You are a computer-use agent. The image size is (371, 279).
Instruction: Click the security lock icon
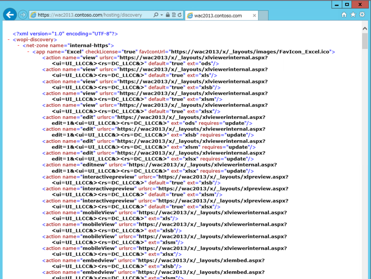coord(168,15)
